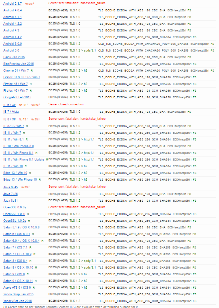219x308 pixels.
Task: Click IE 11 / Win 7 link
Action: click(x=12, y=132)
